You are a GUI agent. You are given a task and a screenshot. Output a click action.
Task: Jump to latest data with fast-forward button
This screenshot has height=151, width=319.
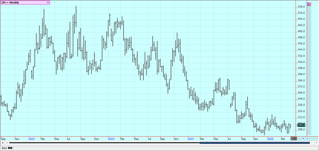point(316,143)
